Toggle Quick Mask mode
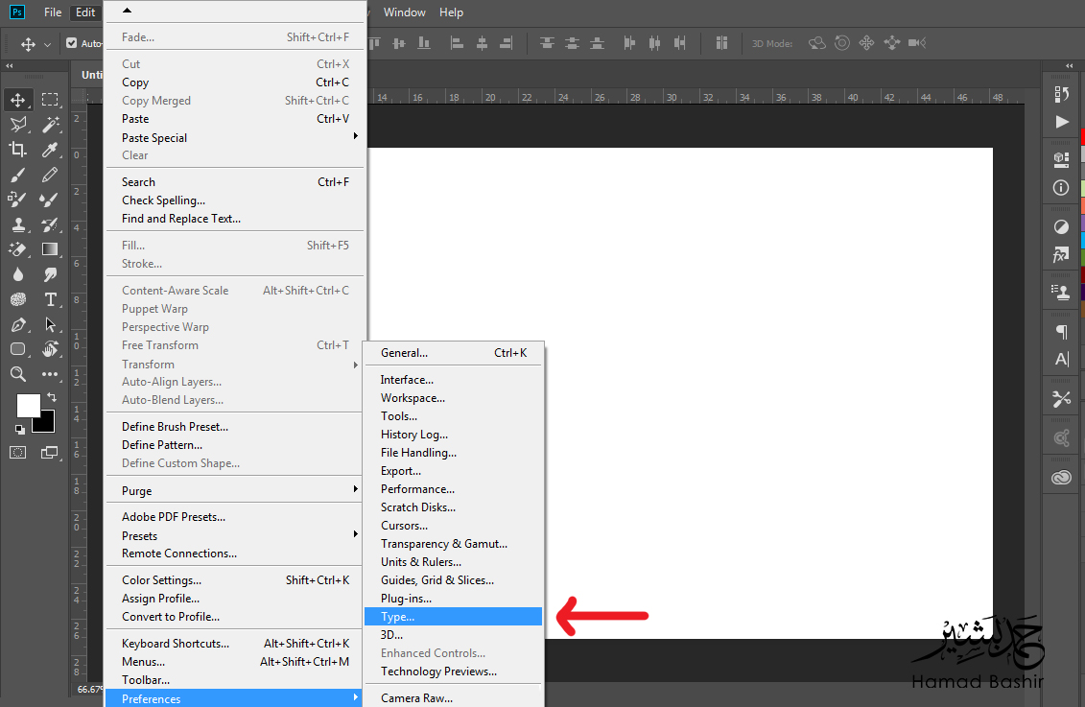The image size is (1085, 707). [x=18, y=453]
